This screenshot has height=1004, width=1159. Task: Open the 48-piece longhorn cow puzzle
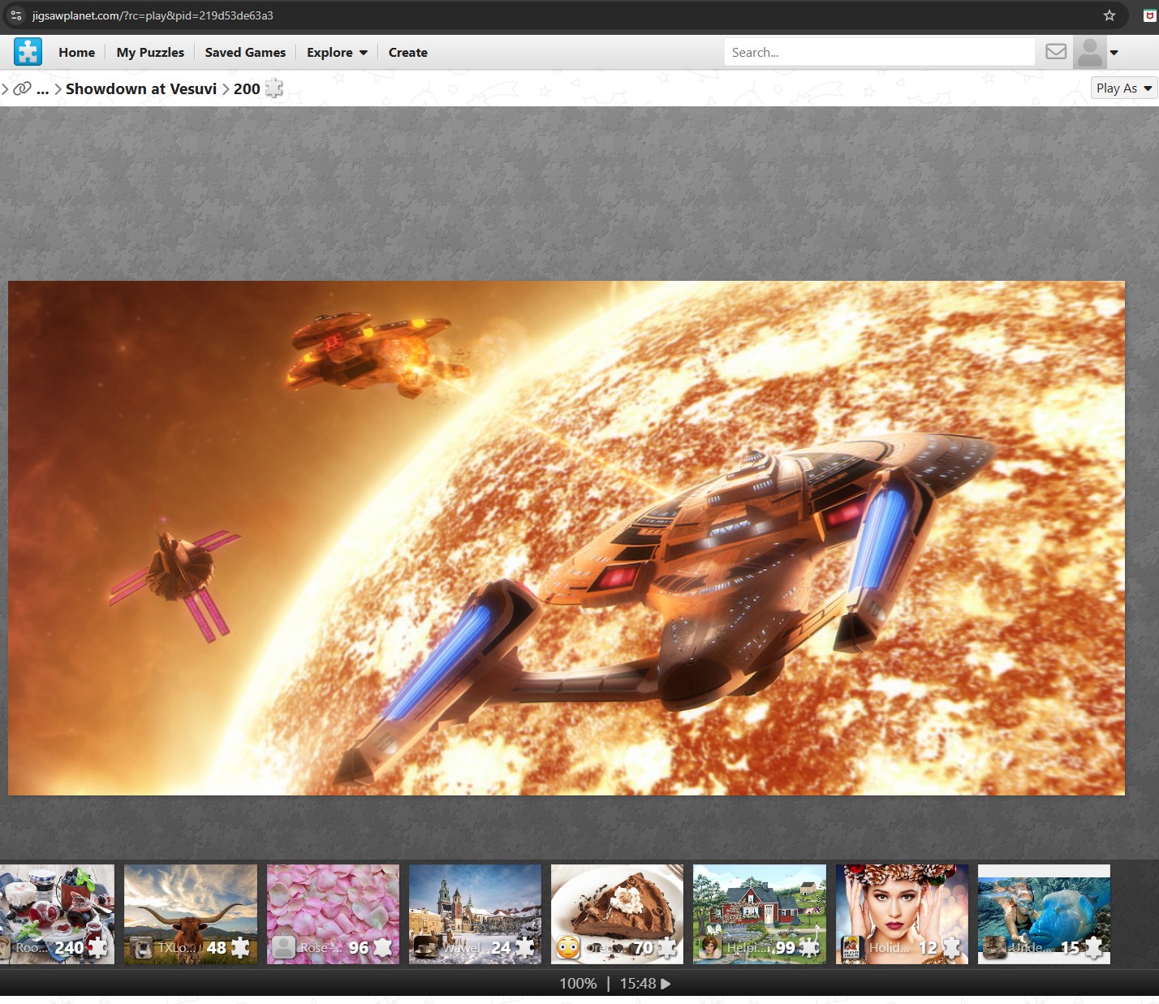click(191, 914)
